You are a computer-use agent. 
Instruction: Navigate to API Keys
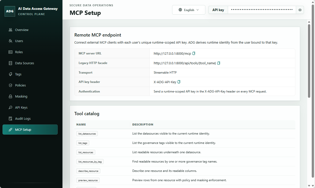tap(30, 108)
